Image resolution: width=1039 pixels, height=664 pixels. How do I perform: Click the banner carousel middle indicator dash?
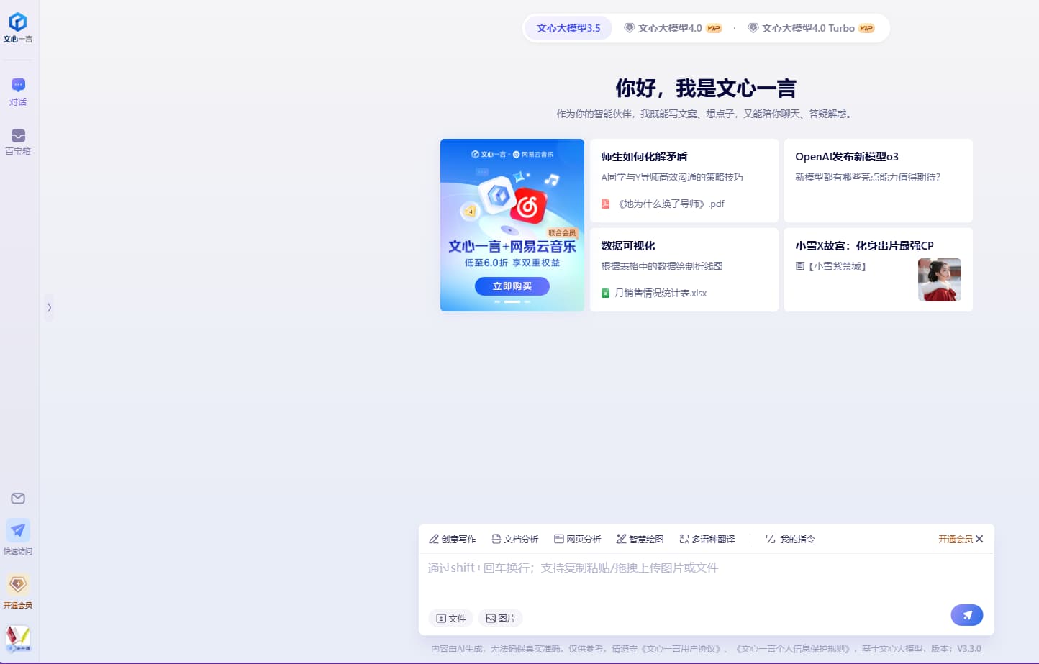[512, 302]
